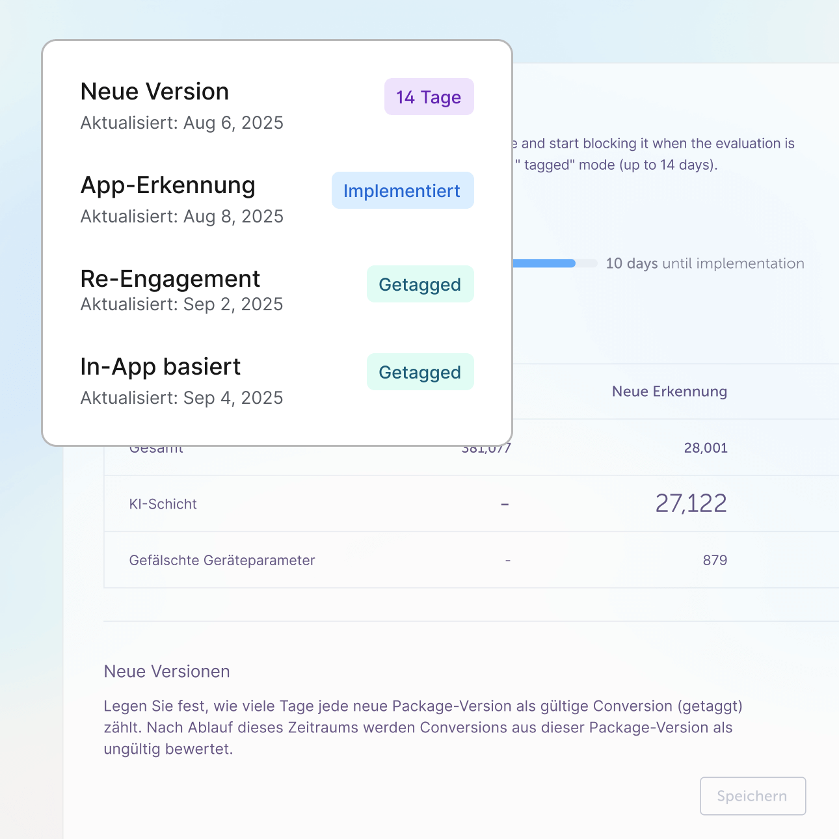Click the Getagged badge for Re-Engagement
Image resolution: width=839 pixels, height=839 pixels.
[419, 284]
